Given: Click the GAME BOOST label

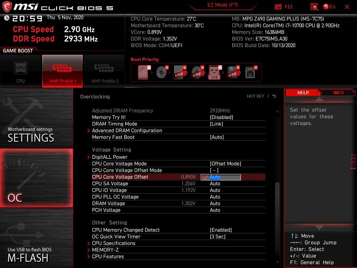Looking at the screenshot, I should (18, 51).
